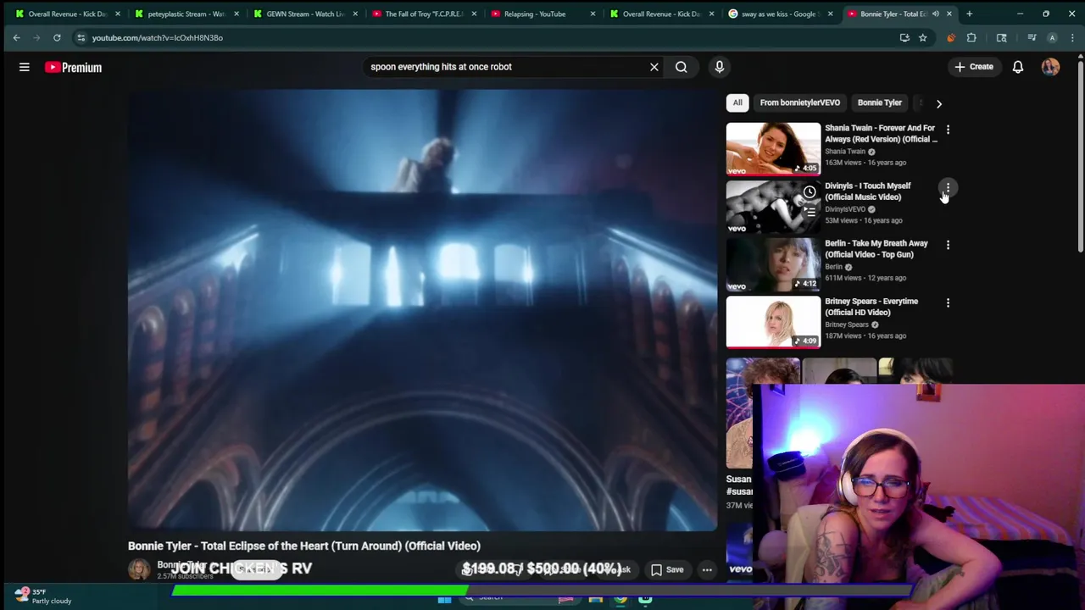Save the video to a playlist

point(667,569)
